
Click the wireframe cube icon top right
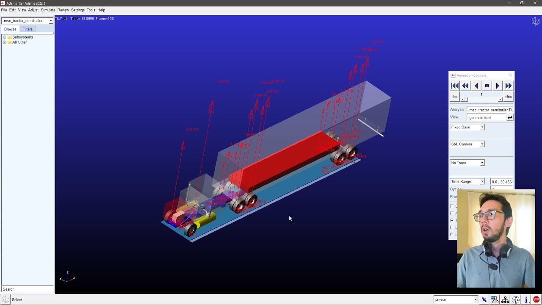pyautogui.click(x=535, y=22)
